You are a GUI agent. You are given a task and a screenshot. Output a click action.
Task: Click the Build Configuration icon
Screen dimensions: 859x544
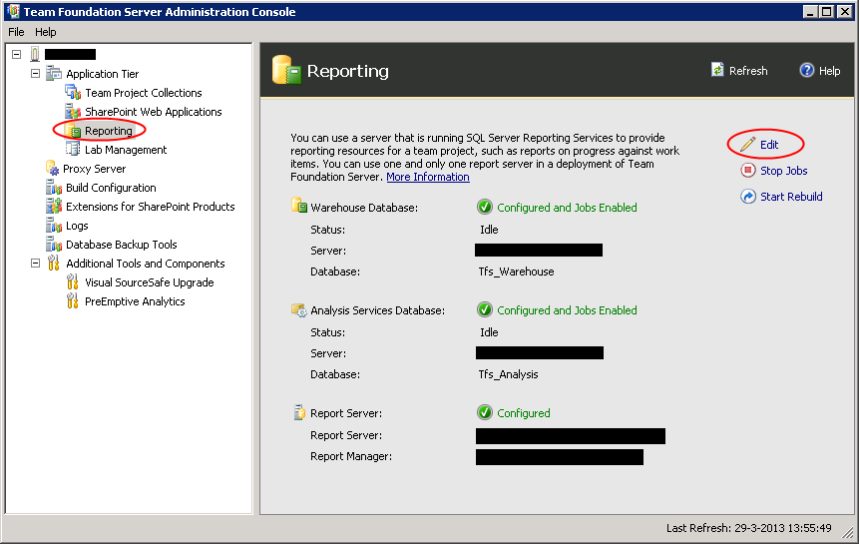click(x=54, y=188)
